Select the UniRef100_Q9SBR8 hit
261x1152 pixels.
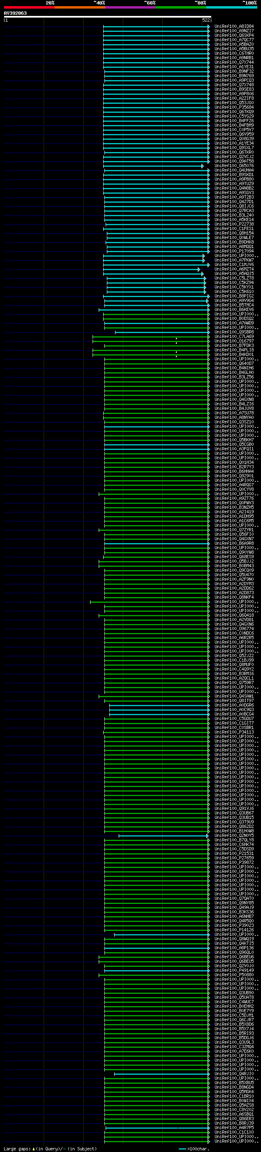[234, 332]
